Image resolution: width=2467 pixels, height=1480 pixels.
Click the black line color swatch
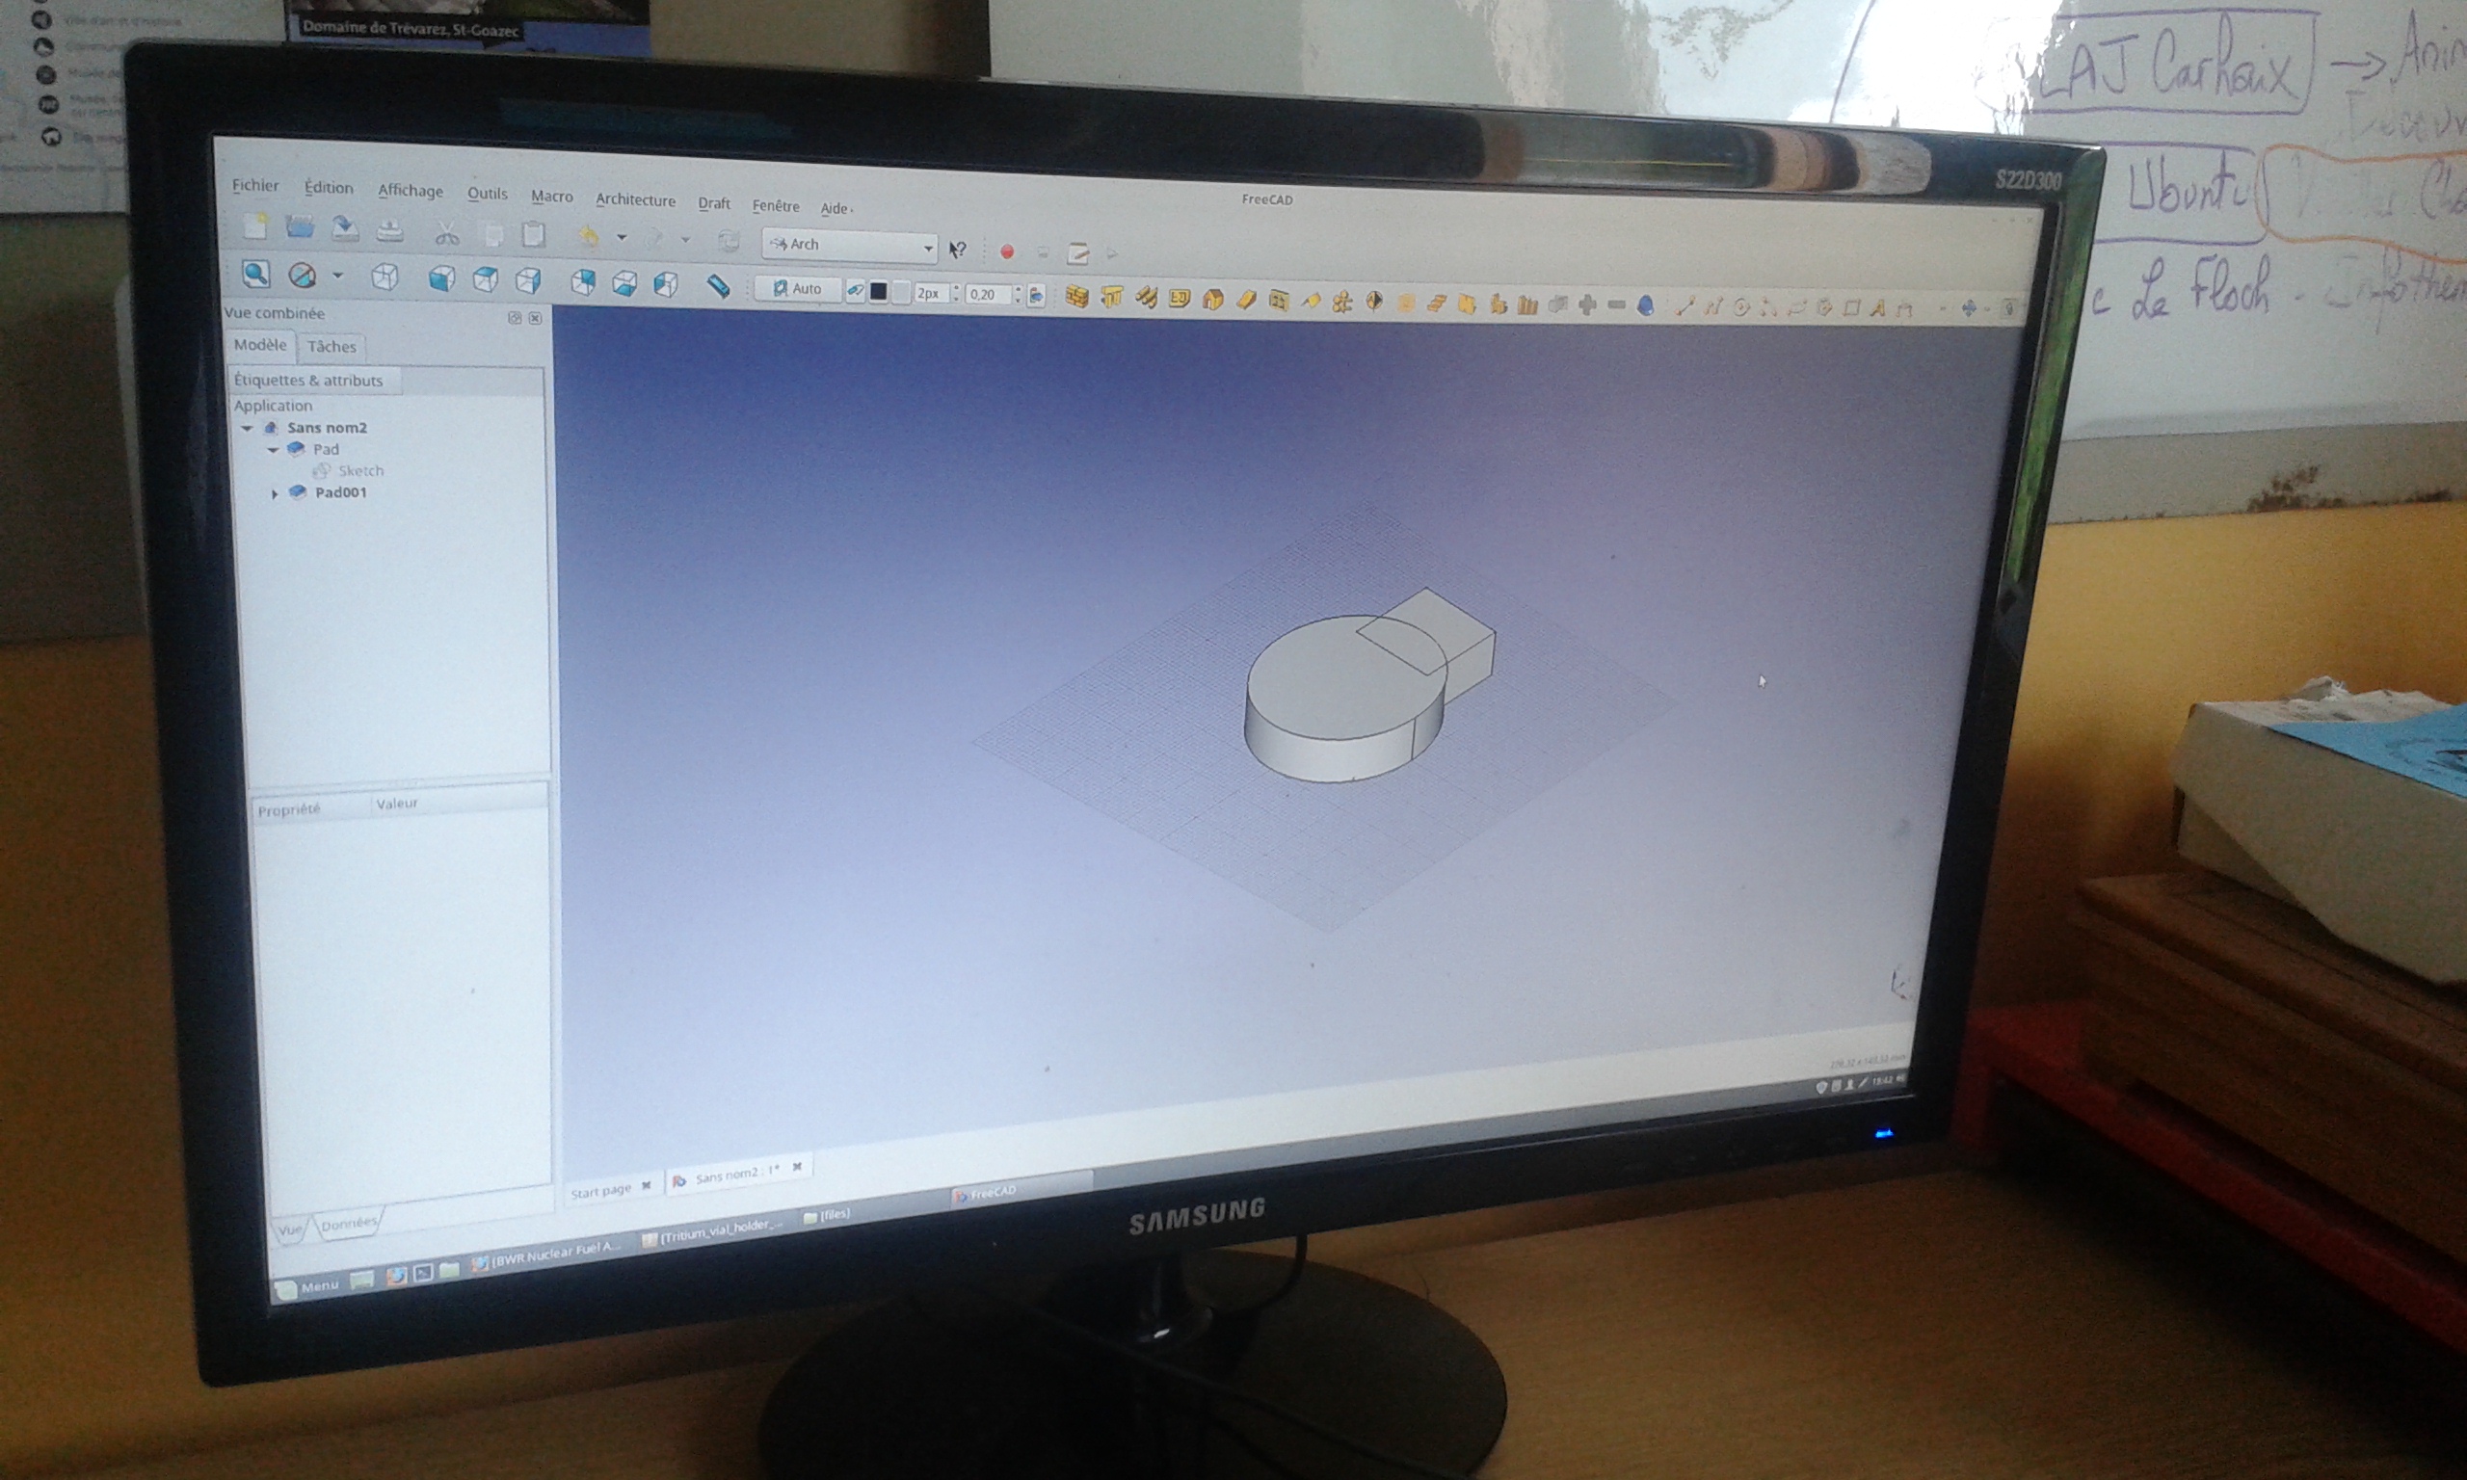(x=879, y=291)
